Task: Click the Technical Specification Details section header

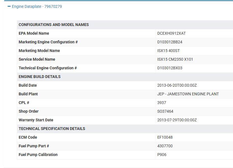Action: [52, 129]
